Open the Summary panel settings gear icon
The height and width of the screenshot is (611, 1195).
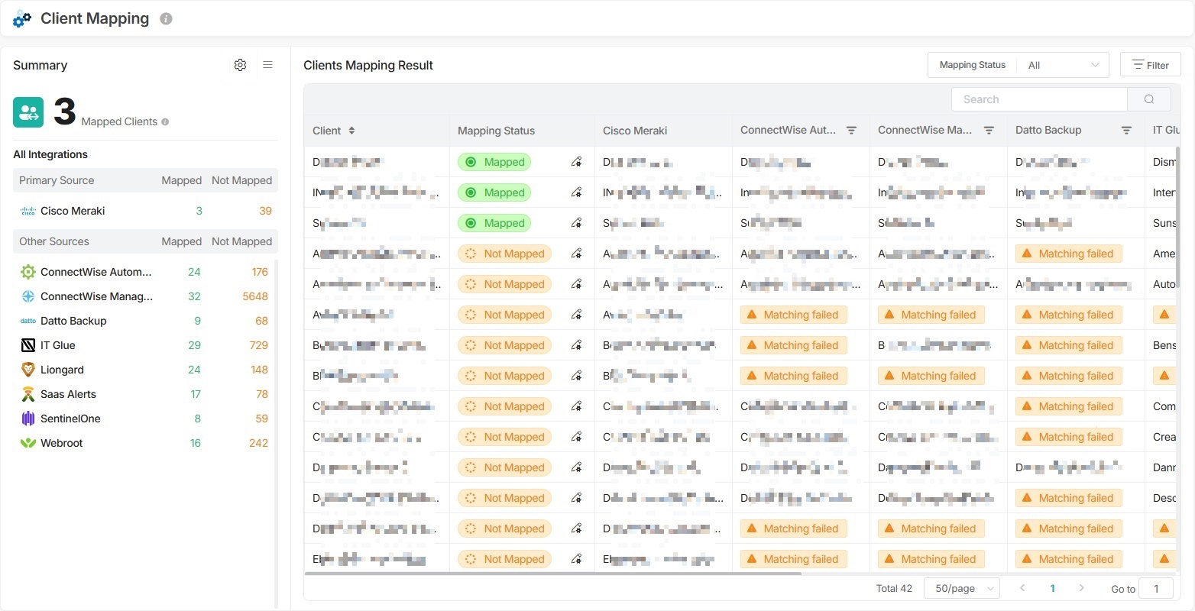tap(240, 65)
